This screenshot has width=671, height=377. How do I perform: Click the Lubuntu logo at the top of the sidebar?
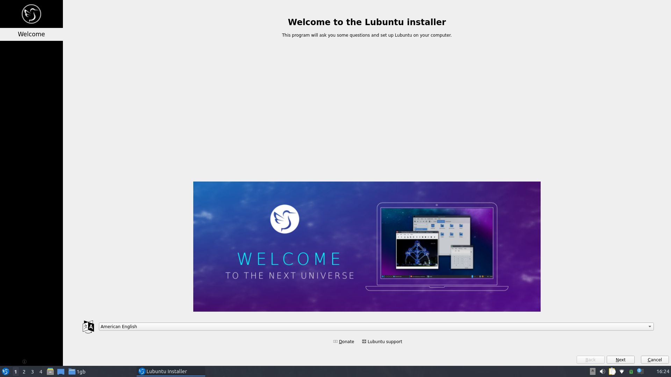click(31, 14)
